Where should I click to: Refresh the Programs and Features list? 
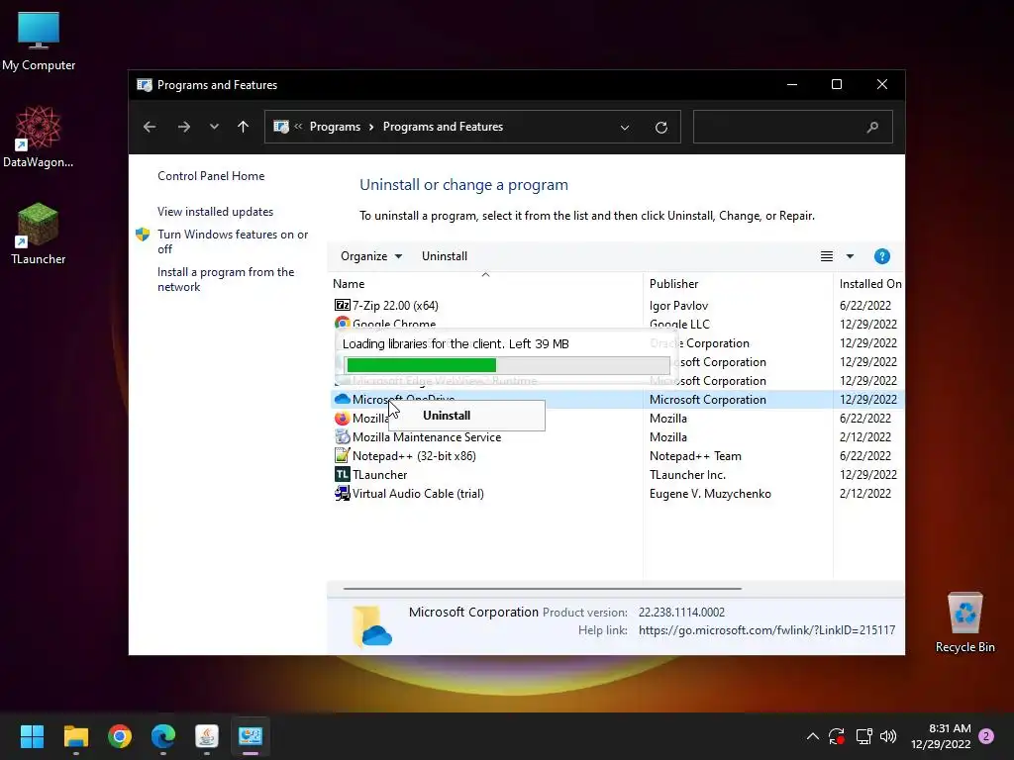[660, 128]
